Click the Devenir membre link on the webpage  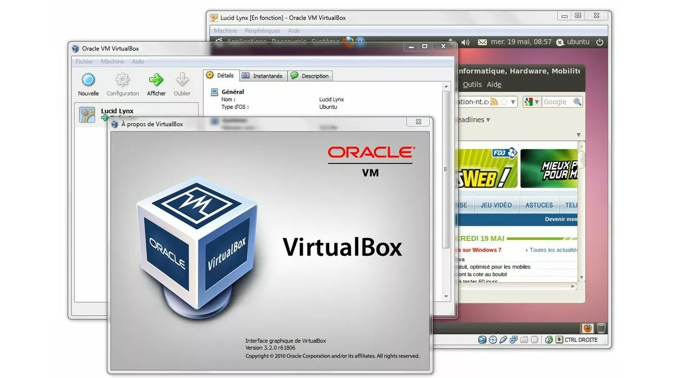coord(561,220)
